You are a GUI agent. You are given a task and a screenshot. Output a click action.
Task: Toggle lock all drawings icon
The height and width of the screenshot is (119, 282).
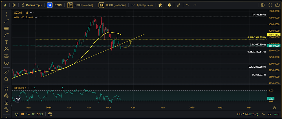click(x=6, y=103)
